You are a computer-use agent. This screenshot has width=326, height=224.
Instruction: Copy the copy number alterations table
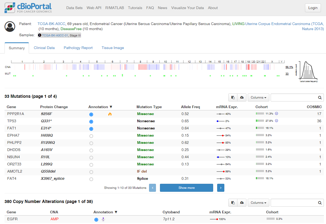(x=233, y=203)
